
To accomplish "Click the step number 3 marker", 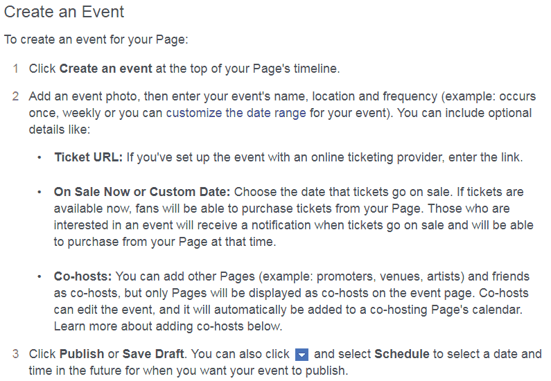I will (x=15, y=354).
